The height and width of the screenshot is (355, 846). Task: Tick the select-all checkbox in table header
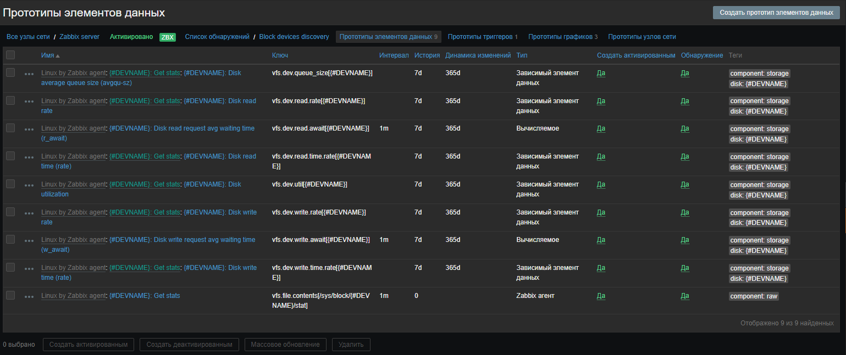pos(10,55)
